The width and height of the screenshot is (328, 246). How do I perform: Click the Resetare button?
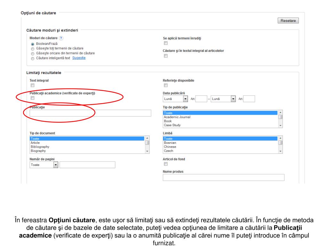(x=288, y=20)
